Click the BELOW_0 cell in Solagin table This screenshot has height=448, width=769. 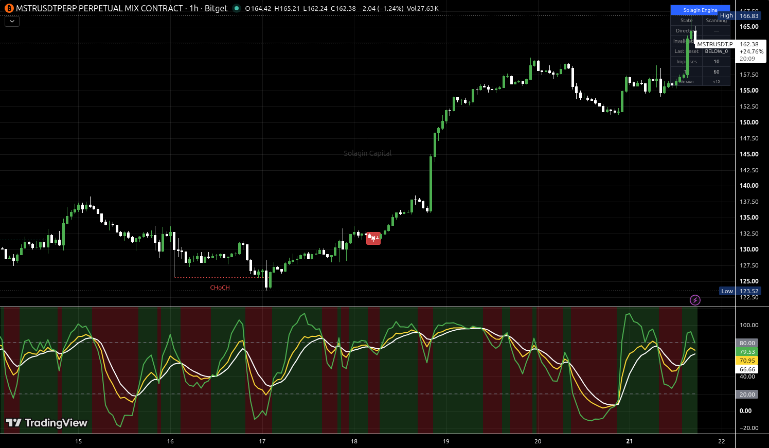point(716,51)
